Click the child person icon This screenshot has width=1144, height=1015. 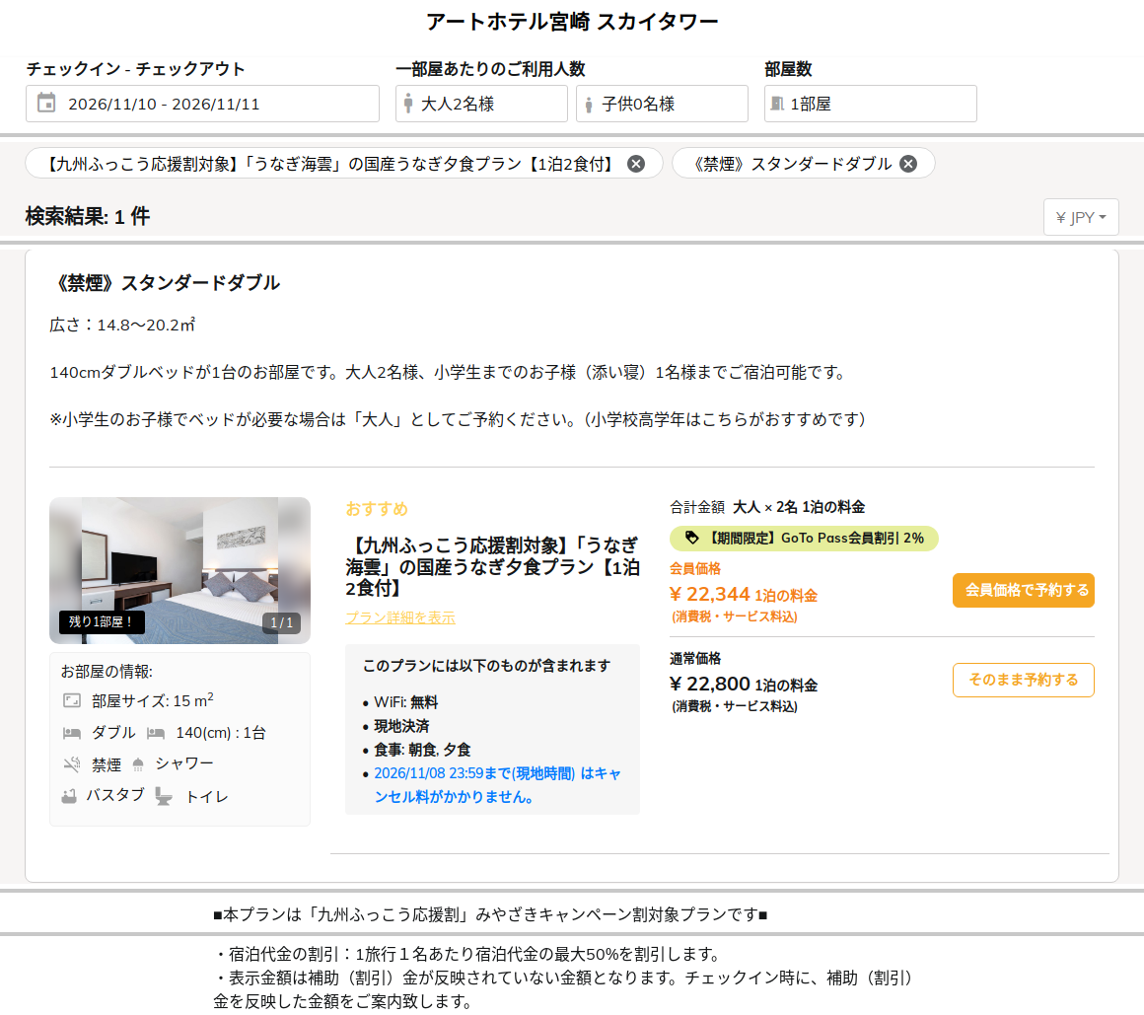click(588, 106)
